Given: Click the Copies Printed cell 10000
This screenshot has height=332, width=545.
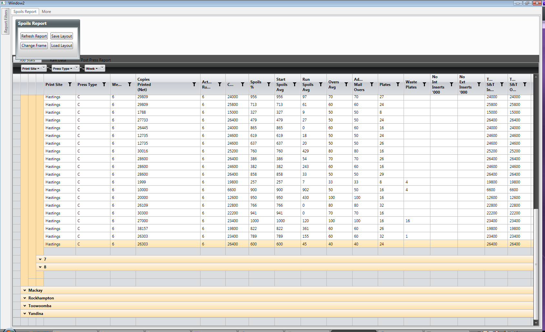Looking at the screenshot, I should tap(168, 190).
